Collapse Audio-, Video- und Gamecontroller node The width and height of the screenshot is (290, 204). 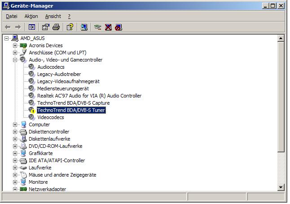tap(15, 60)
